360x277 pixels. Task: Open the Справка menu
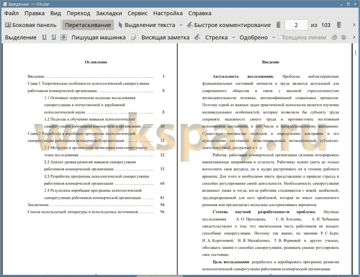point(200,13)
